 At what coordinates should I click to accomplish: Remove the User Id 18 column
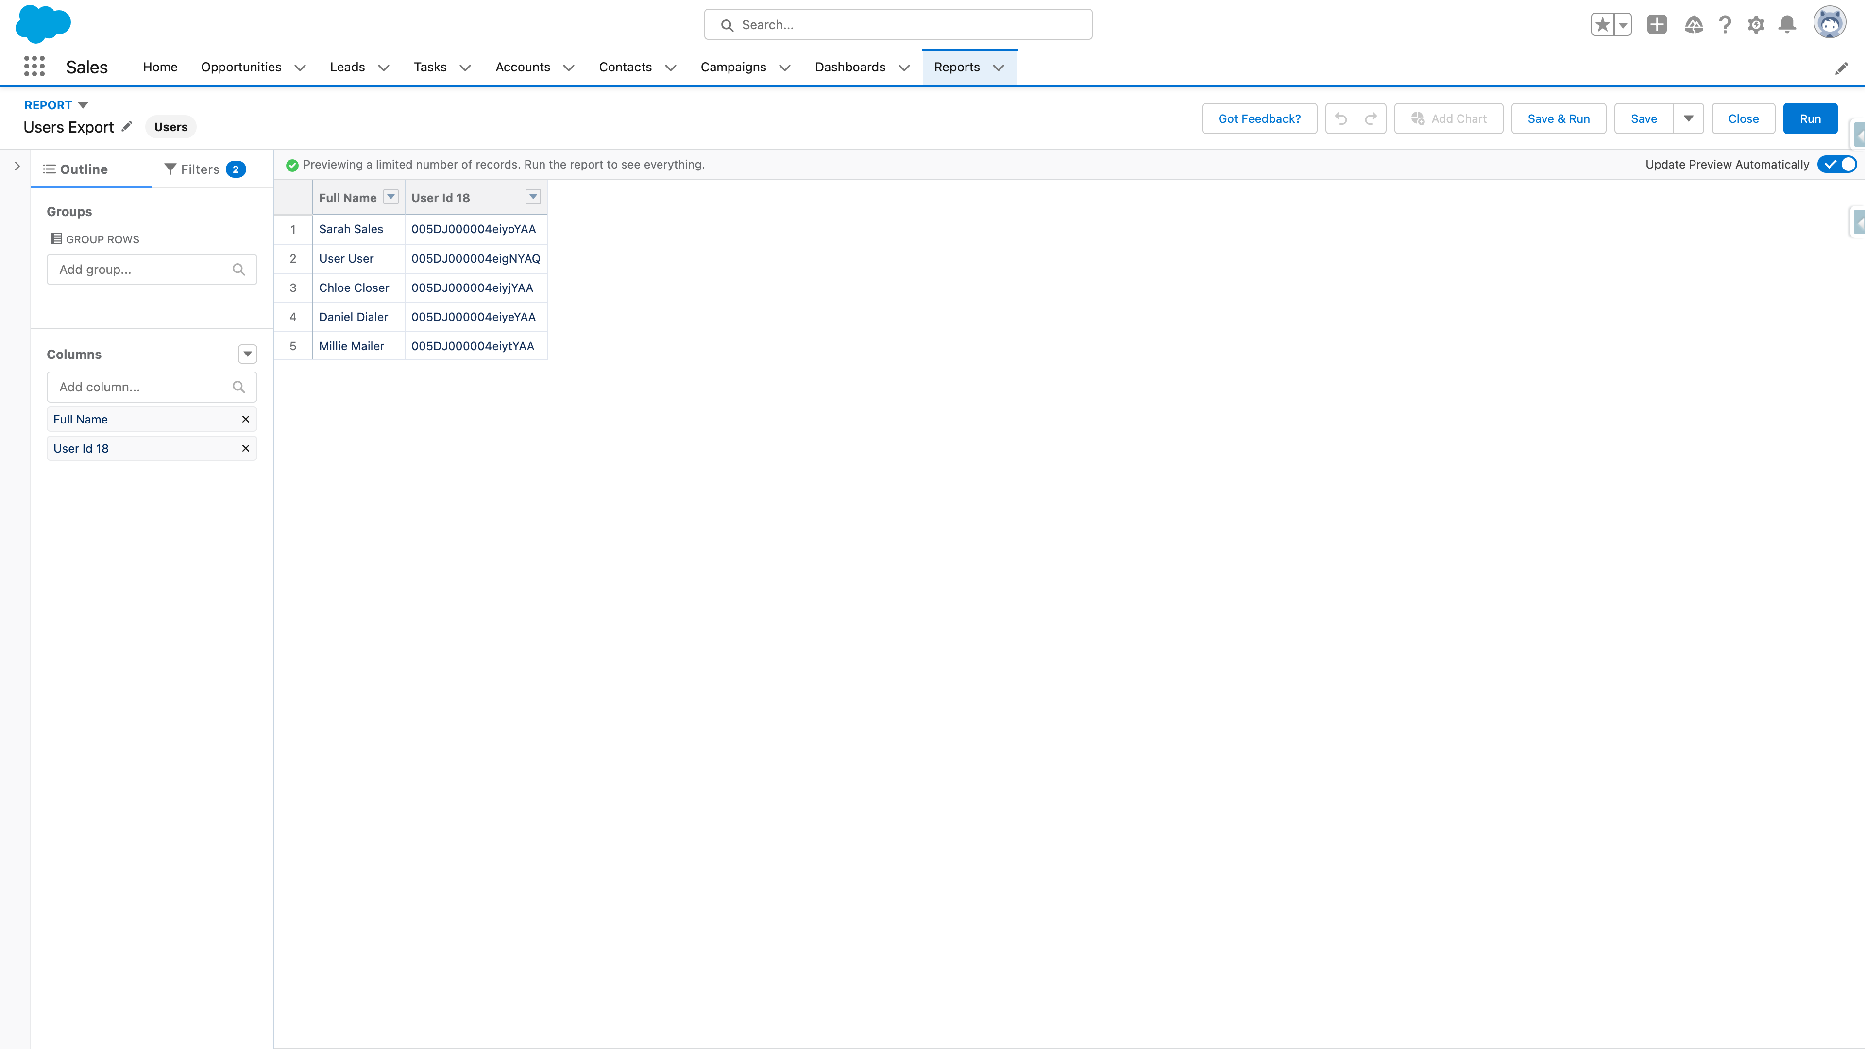click(245, 448)
